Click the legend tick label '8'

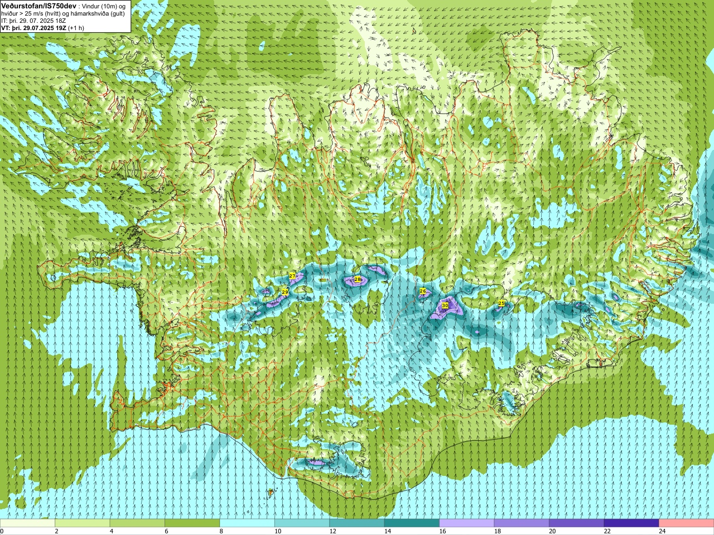click(221, 531)
